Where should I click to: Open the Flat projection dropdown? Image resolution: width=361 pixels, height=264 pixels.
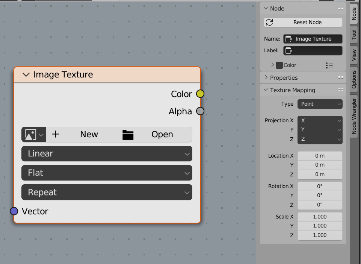tap(107, 173)
